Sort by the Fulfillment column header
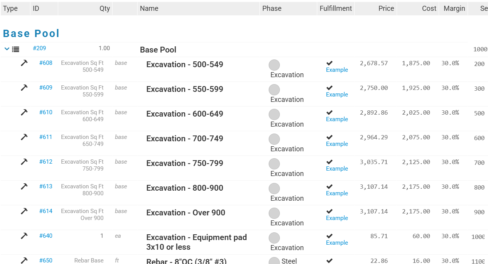Viewport: 488px width, 264px height. click(x=336, y=8)
